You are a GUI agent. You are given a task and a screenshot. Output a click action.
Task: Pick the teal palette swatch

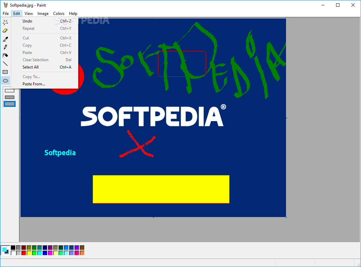[39, 247]
